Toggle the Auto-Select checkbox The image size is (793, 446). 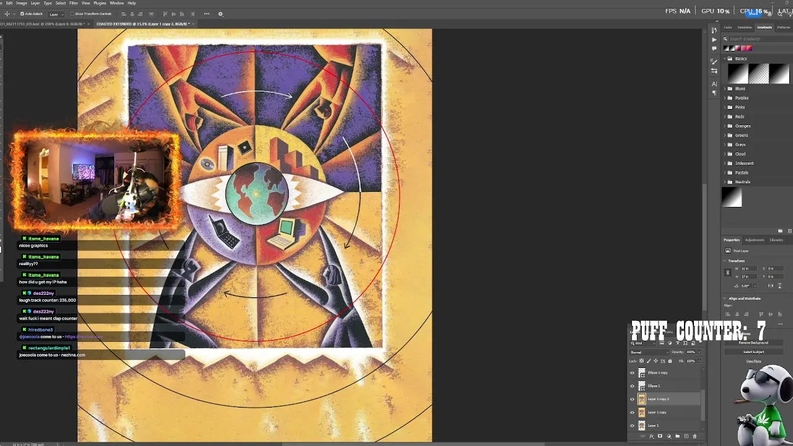[22, 14]
